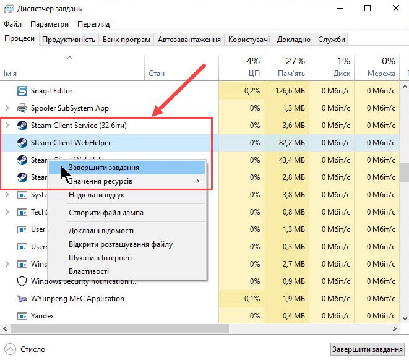This screenshot has width=409, height=363.
Task: Sort by the Стан column header
Action: (x=181, y=67)
